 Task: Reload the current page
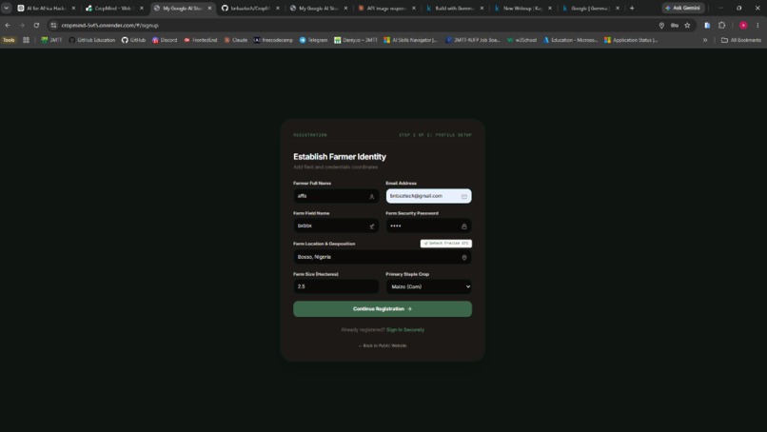click(36, 25)
